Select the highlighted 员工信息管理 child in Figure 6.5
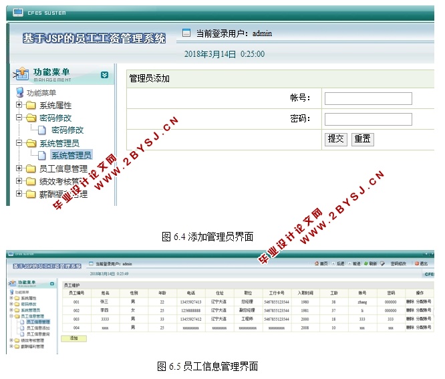 [38, 322]
